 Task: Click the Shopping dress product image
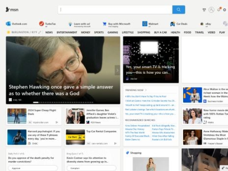[x=151, y=164]
